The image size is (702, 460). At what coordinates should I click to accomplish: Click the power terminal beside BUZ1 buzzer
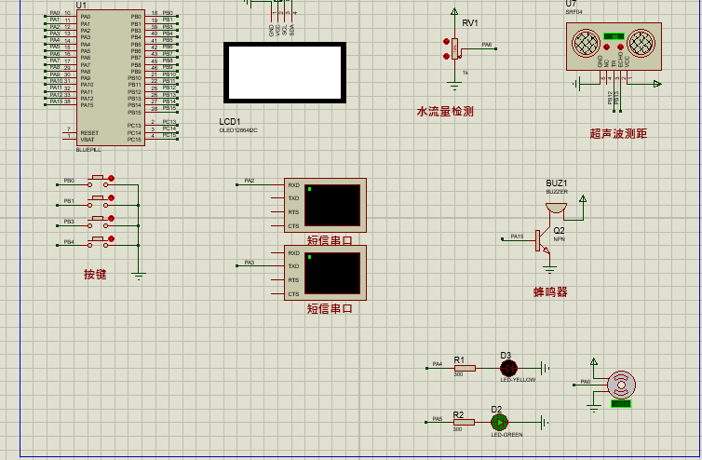[x=583, y=199]
